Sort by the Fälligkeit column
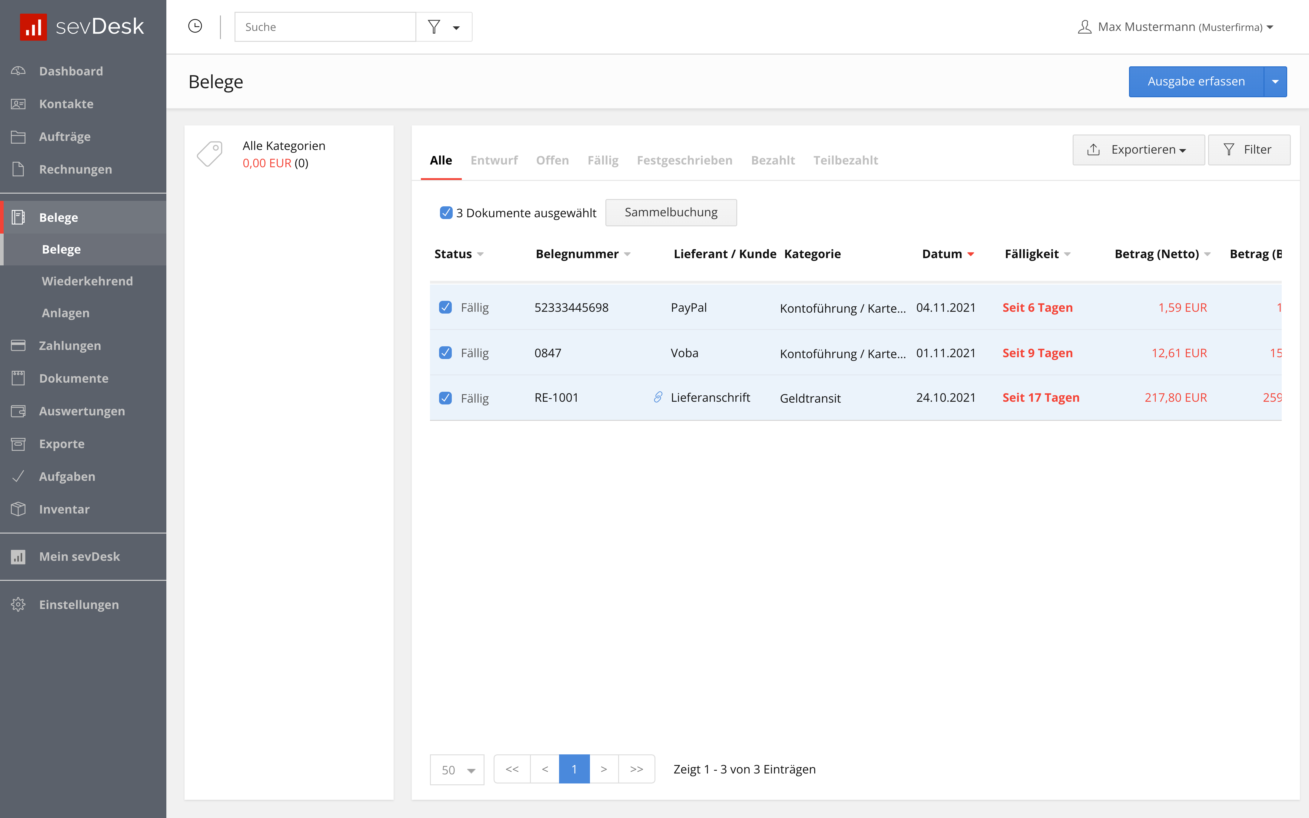 (x=1038, y=254)
